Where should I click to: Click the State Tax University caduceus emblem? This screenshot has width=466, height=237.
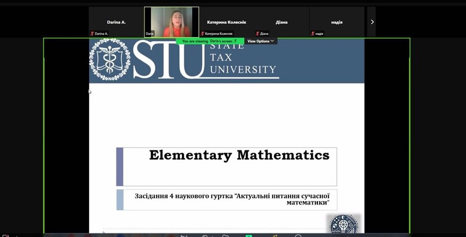point(110,59)
